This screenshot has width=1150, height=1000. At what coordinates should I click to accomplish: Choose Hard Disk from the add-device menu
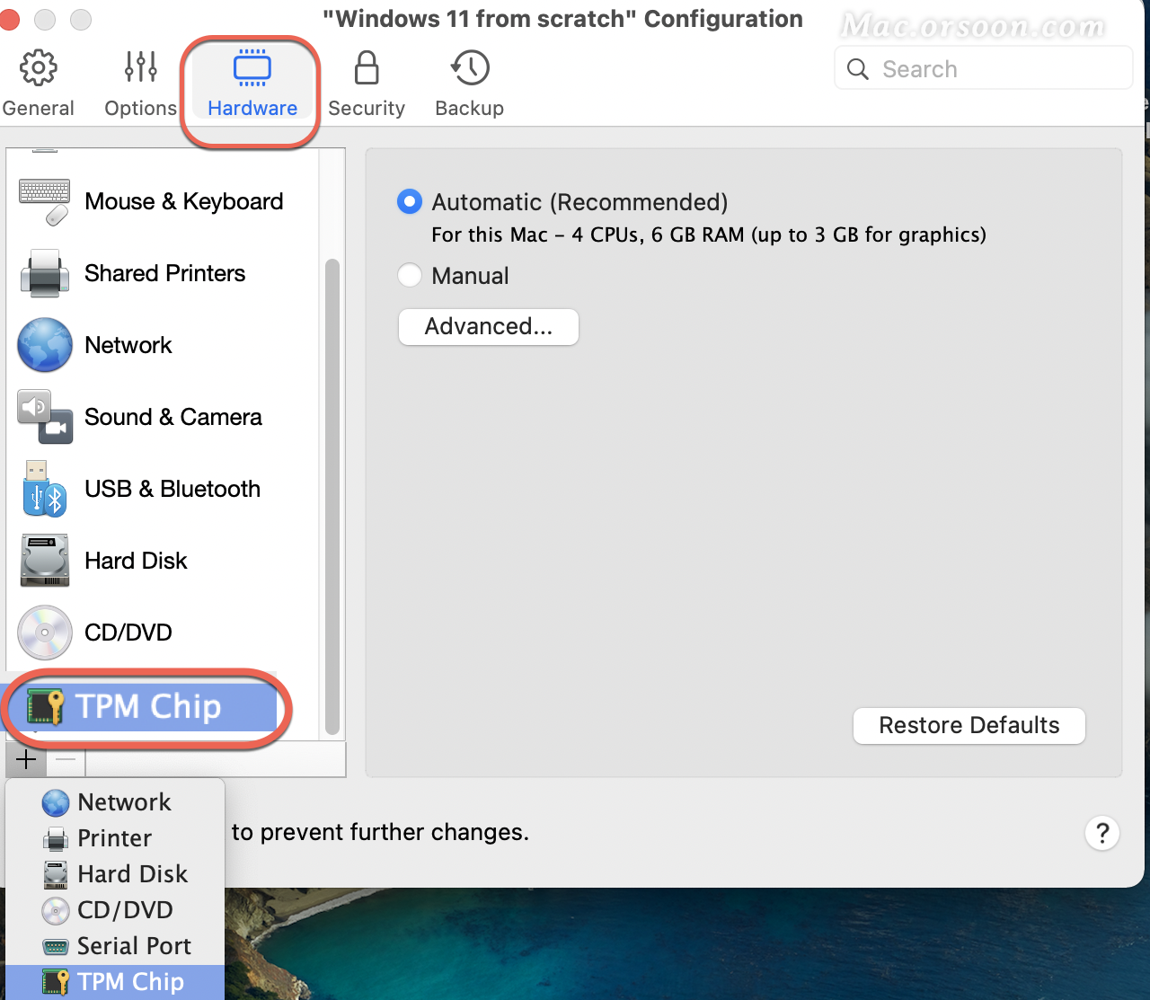click(x=115, y=873)
